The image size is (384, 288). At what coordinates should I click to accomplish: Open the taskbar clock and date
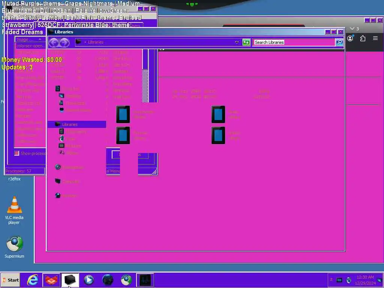coord(365,280)
